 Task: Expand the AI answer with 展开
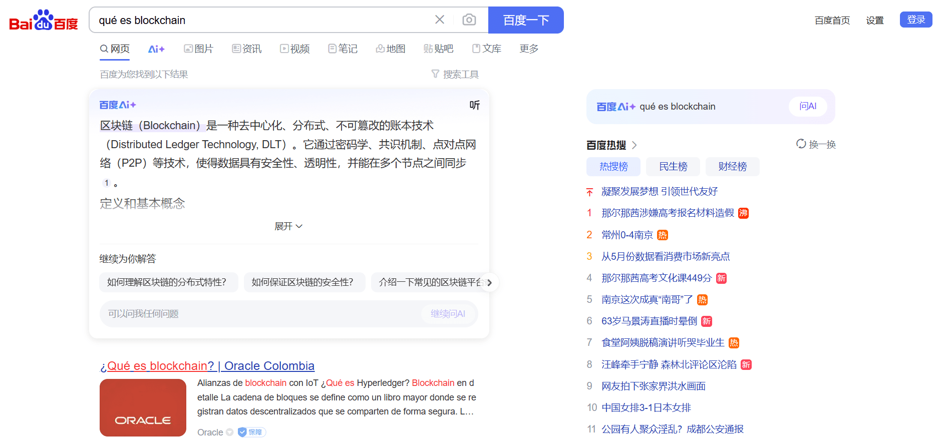pyautogui.click(x=288, y=226)
